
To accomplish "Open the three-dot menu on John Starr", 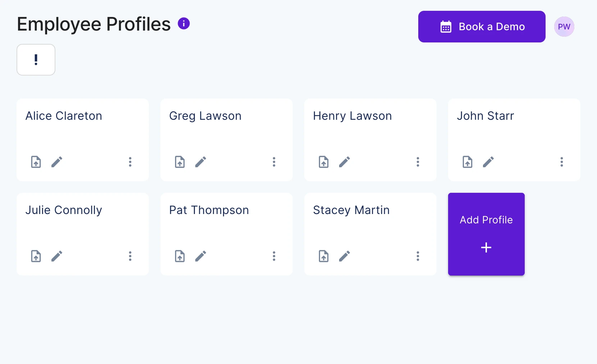I will (x=562, y=162).
